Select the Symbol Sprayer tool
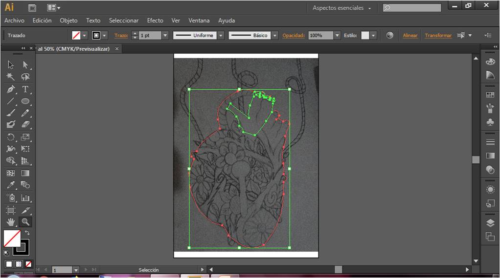This screenshot has height=278, width=500. click(x=11, y=198)
